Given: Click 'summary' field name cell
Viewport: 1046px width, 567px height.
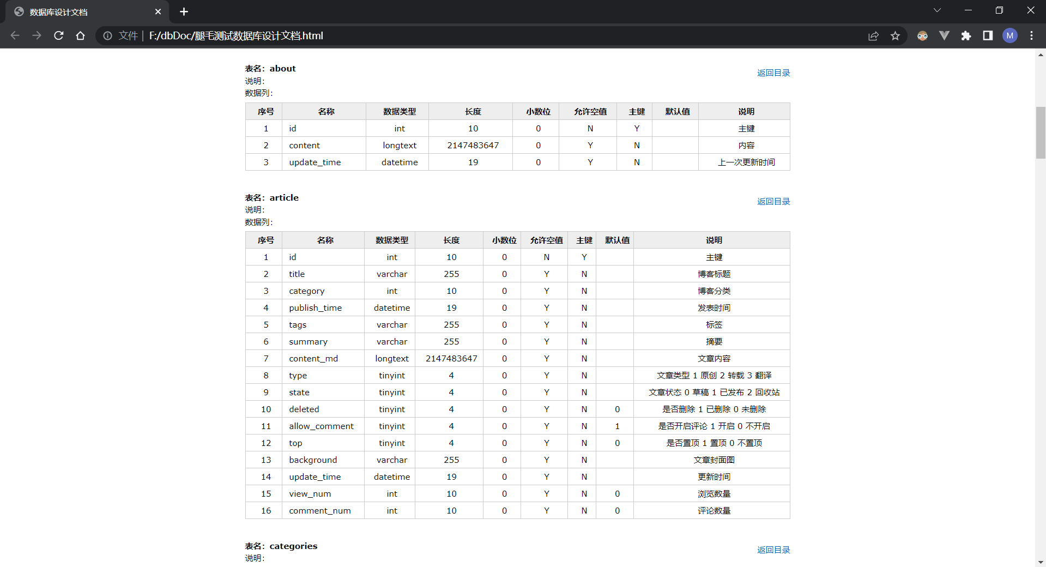Looking at the screenshot, I should [x=323, y=341].
